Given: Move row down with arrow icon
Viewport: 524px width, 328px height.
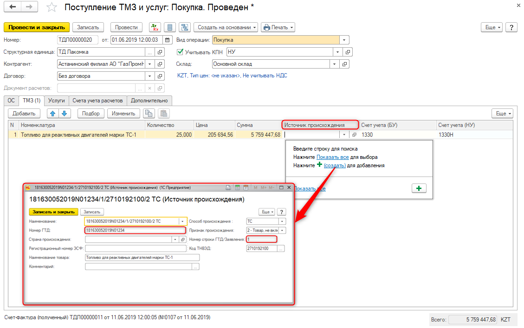Looking at the screenshot, I should point(64,113).
